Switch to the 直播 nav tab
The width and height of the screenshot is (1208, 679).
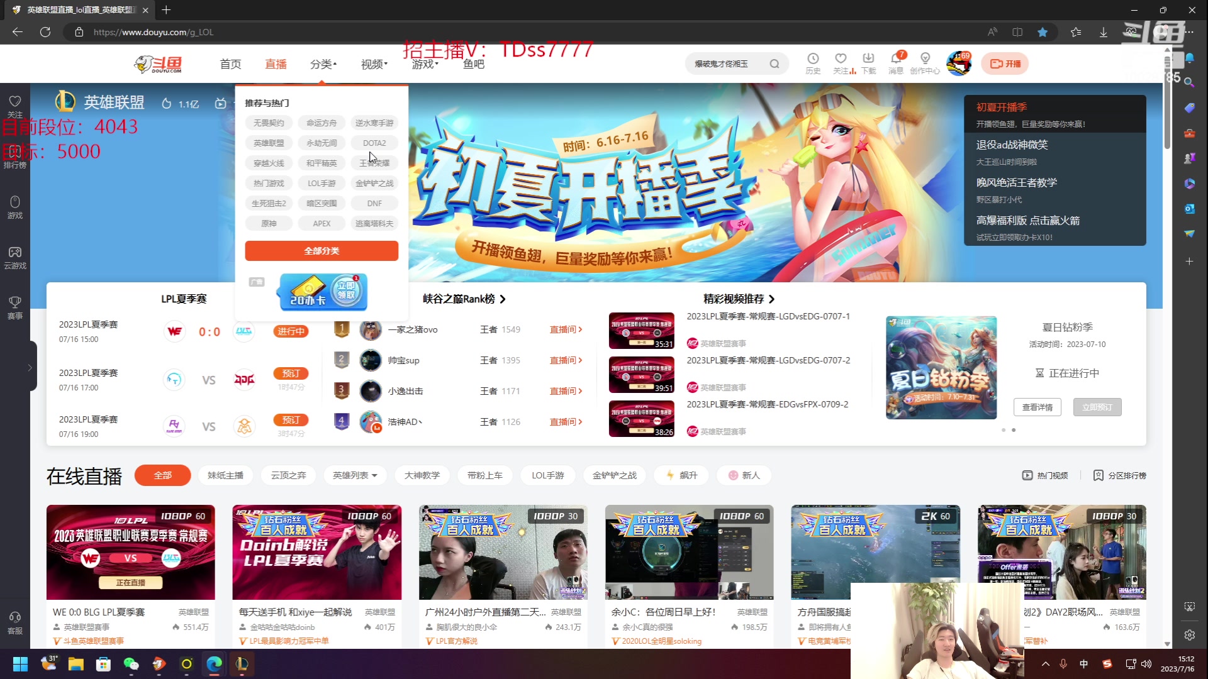coord(276,64)
